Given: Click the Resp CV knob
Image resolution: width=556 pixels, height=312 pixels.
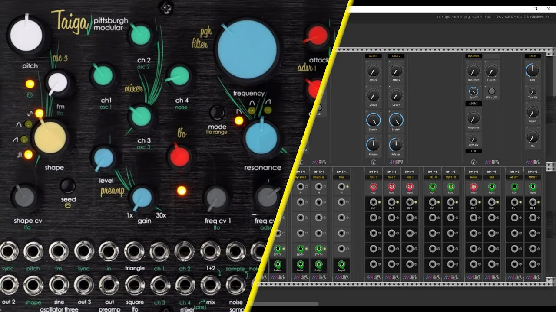Looking at the screenshot, I should pyautogui.click(x=473, y=140).
